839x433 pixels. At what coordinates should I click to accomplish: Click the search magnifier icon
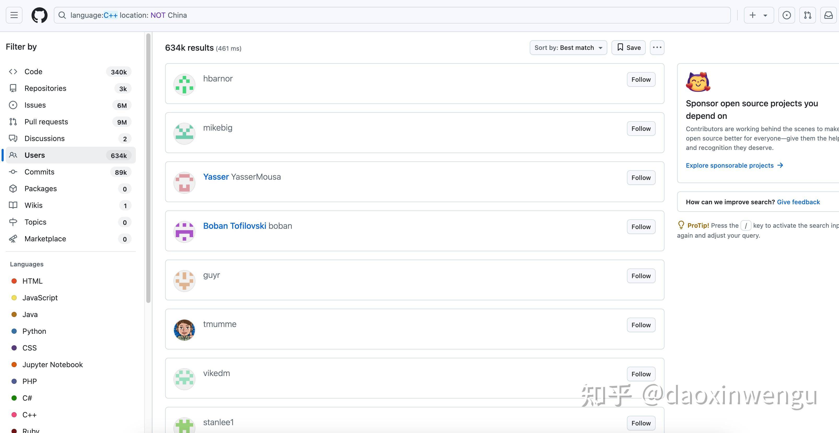(x=62, y=15)
